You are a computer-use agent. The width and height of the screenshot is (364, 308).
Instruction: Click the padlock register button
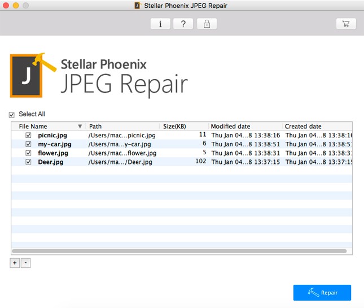pyautogui.click(x=207, y=24)
